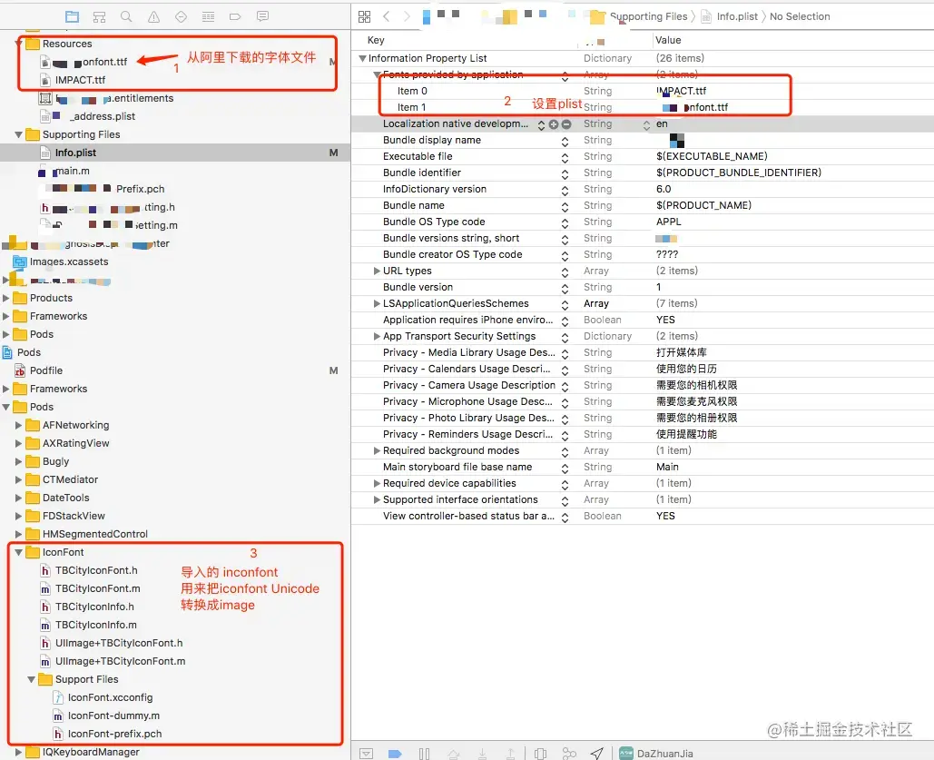Image resolution: width=934 pixels, height=760 pixels.
Task: Expand the Products folder
Action: (6, 298)
